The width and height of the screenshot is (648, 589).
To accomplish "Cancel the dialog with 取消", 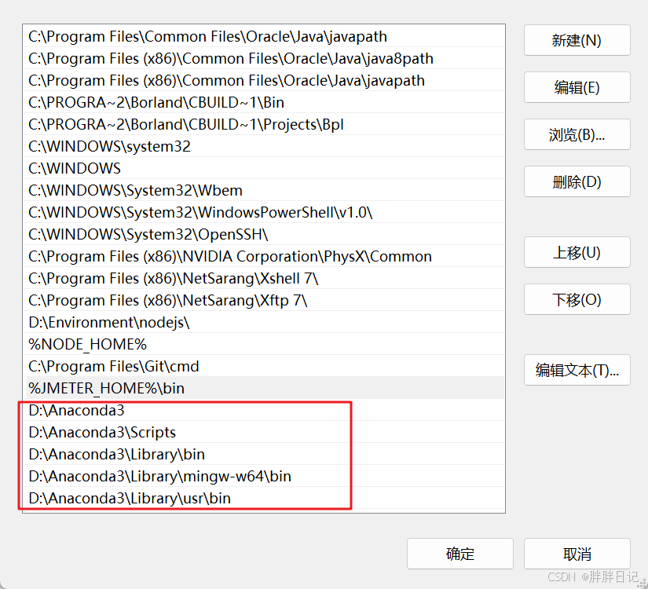I will (577, 554).
